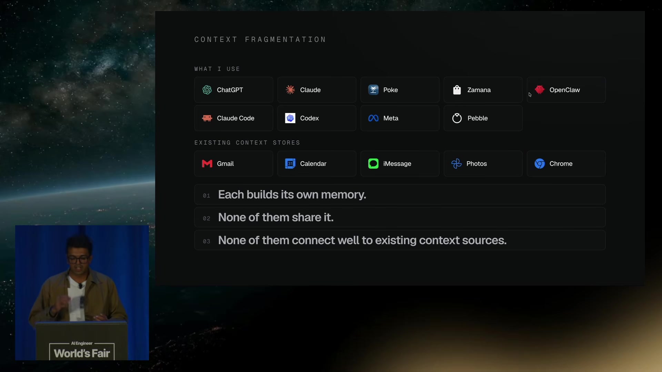The image size is (662, 372).
Task: Click the 01 list number
Action: click(x=207, y=196)
